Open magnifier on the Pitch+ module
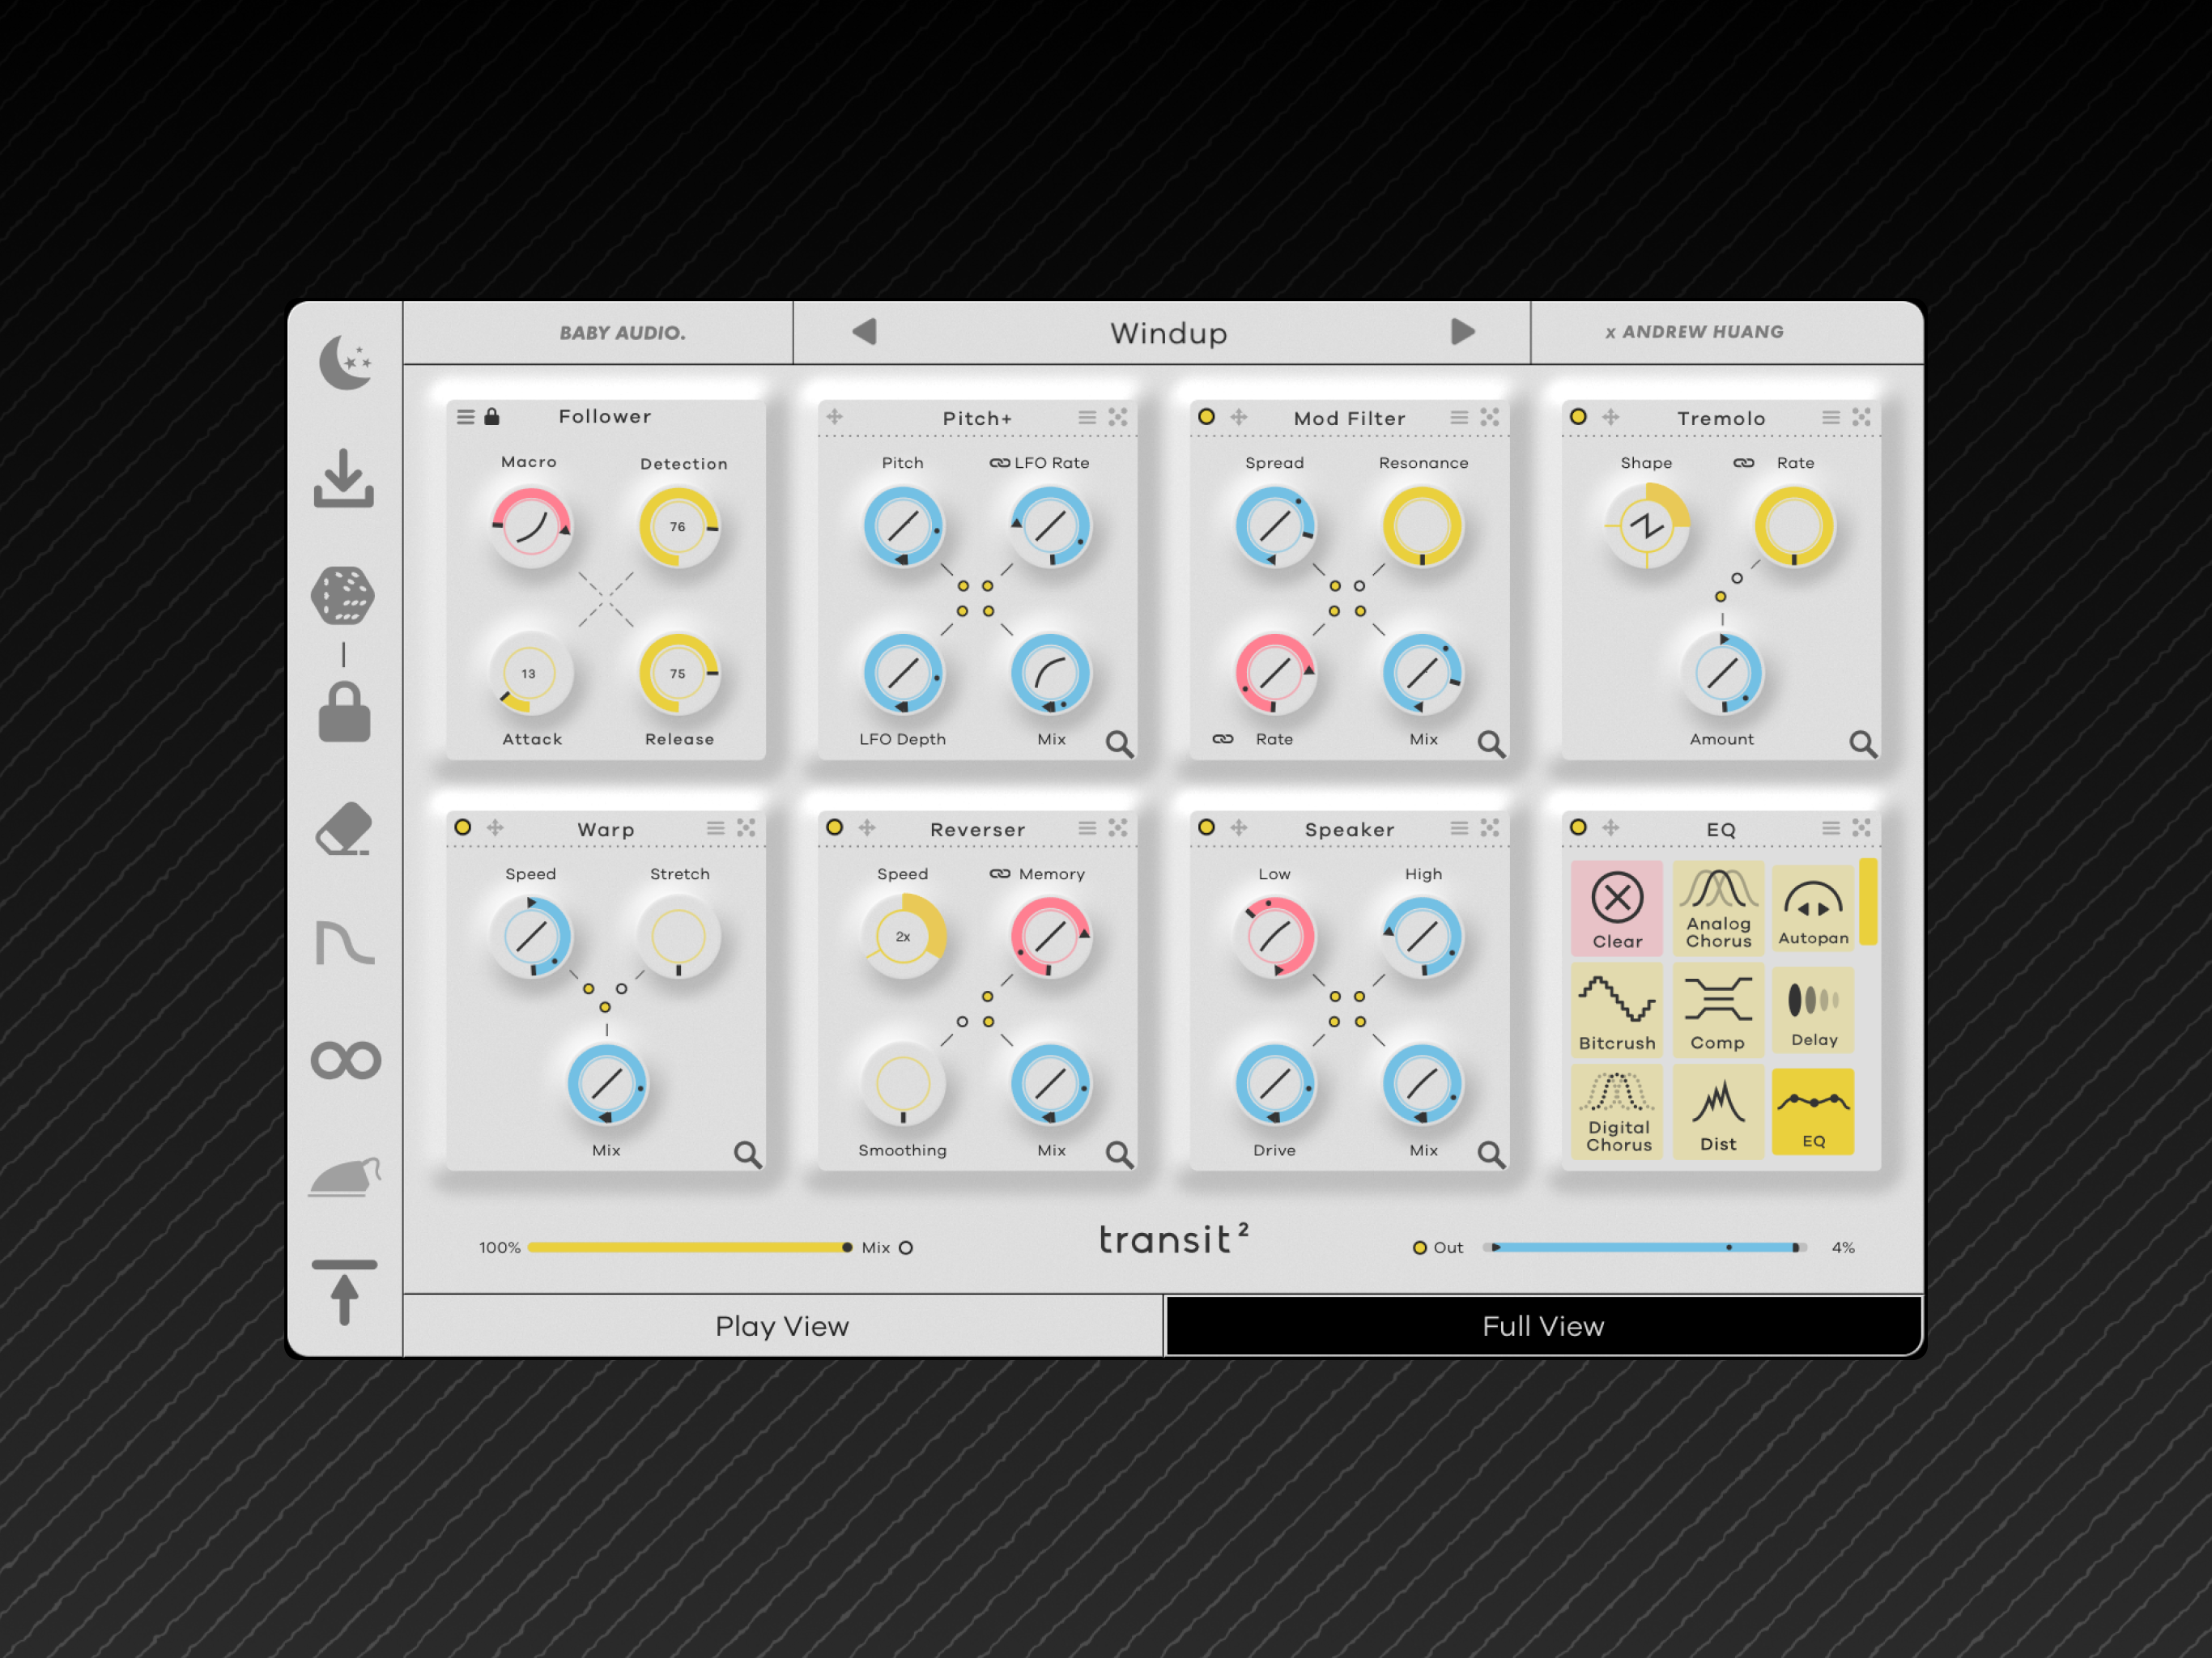This screenshot has width=2212, height=1658. [1119, 744]
